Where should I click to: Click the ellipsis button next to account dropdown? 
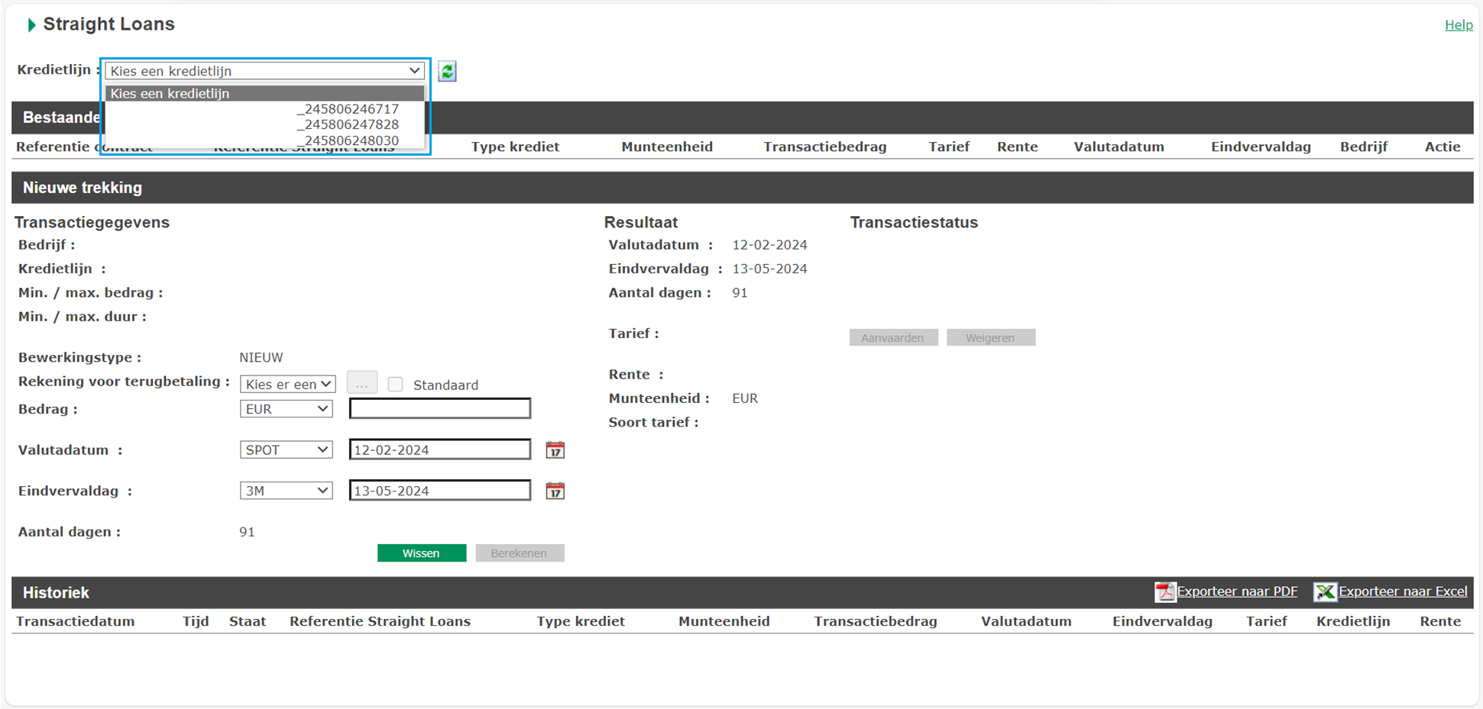(361, 384)
